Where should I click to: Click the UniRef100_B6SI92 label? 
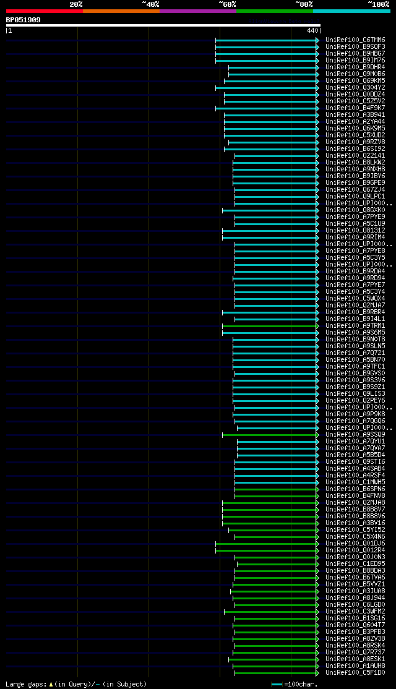[356, 149]
